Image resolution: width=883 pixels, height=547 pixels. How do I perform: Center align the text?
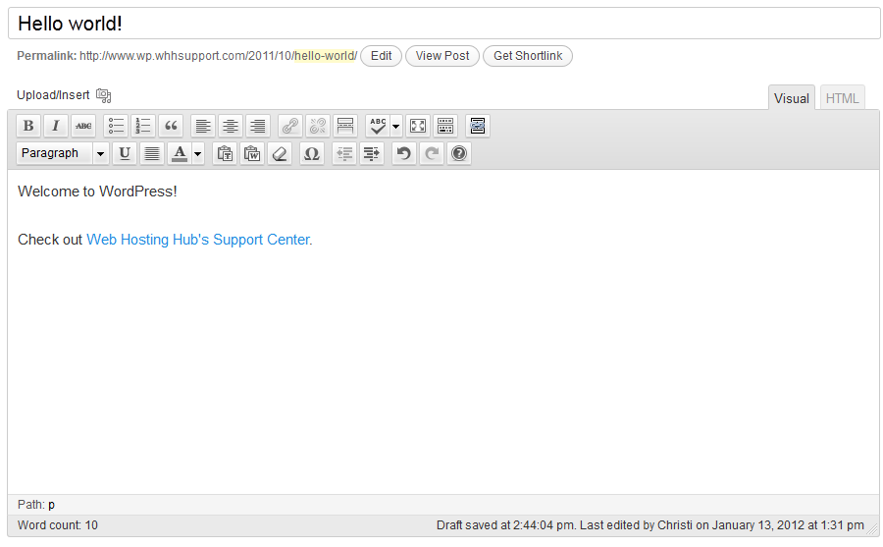231,126
